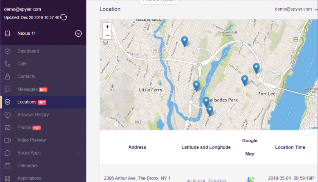Click the Applications grid icon
Image resolution: width=318 pixels, height=182 pixels.
pyautogui.click(x=8, y=178)
